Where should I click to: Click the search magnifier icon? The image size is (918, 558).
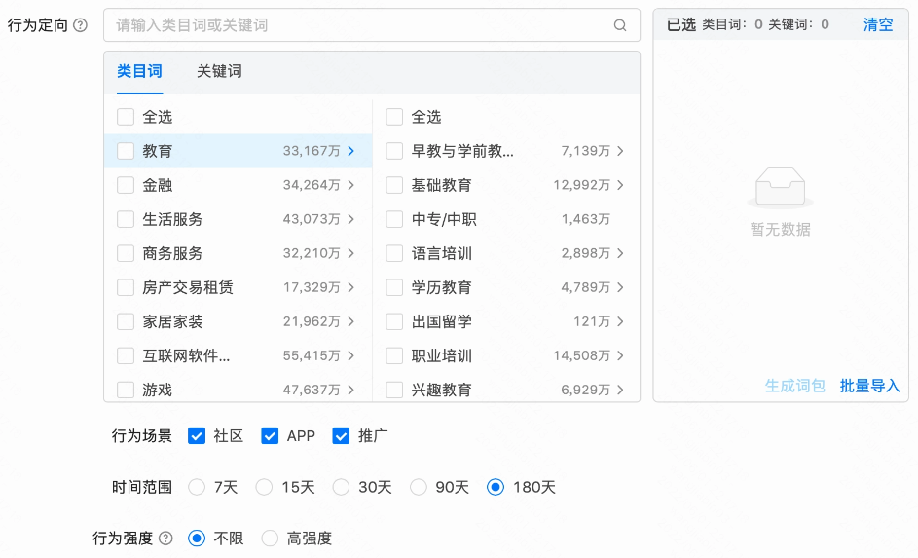coord(620,25)
